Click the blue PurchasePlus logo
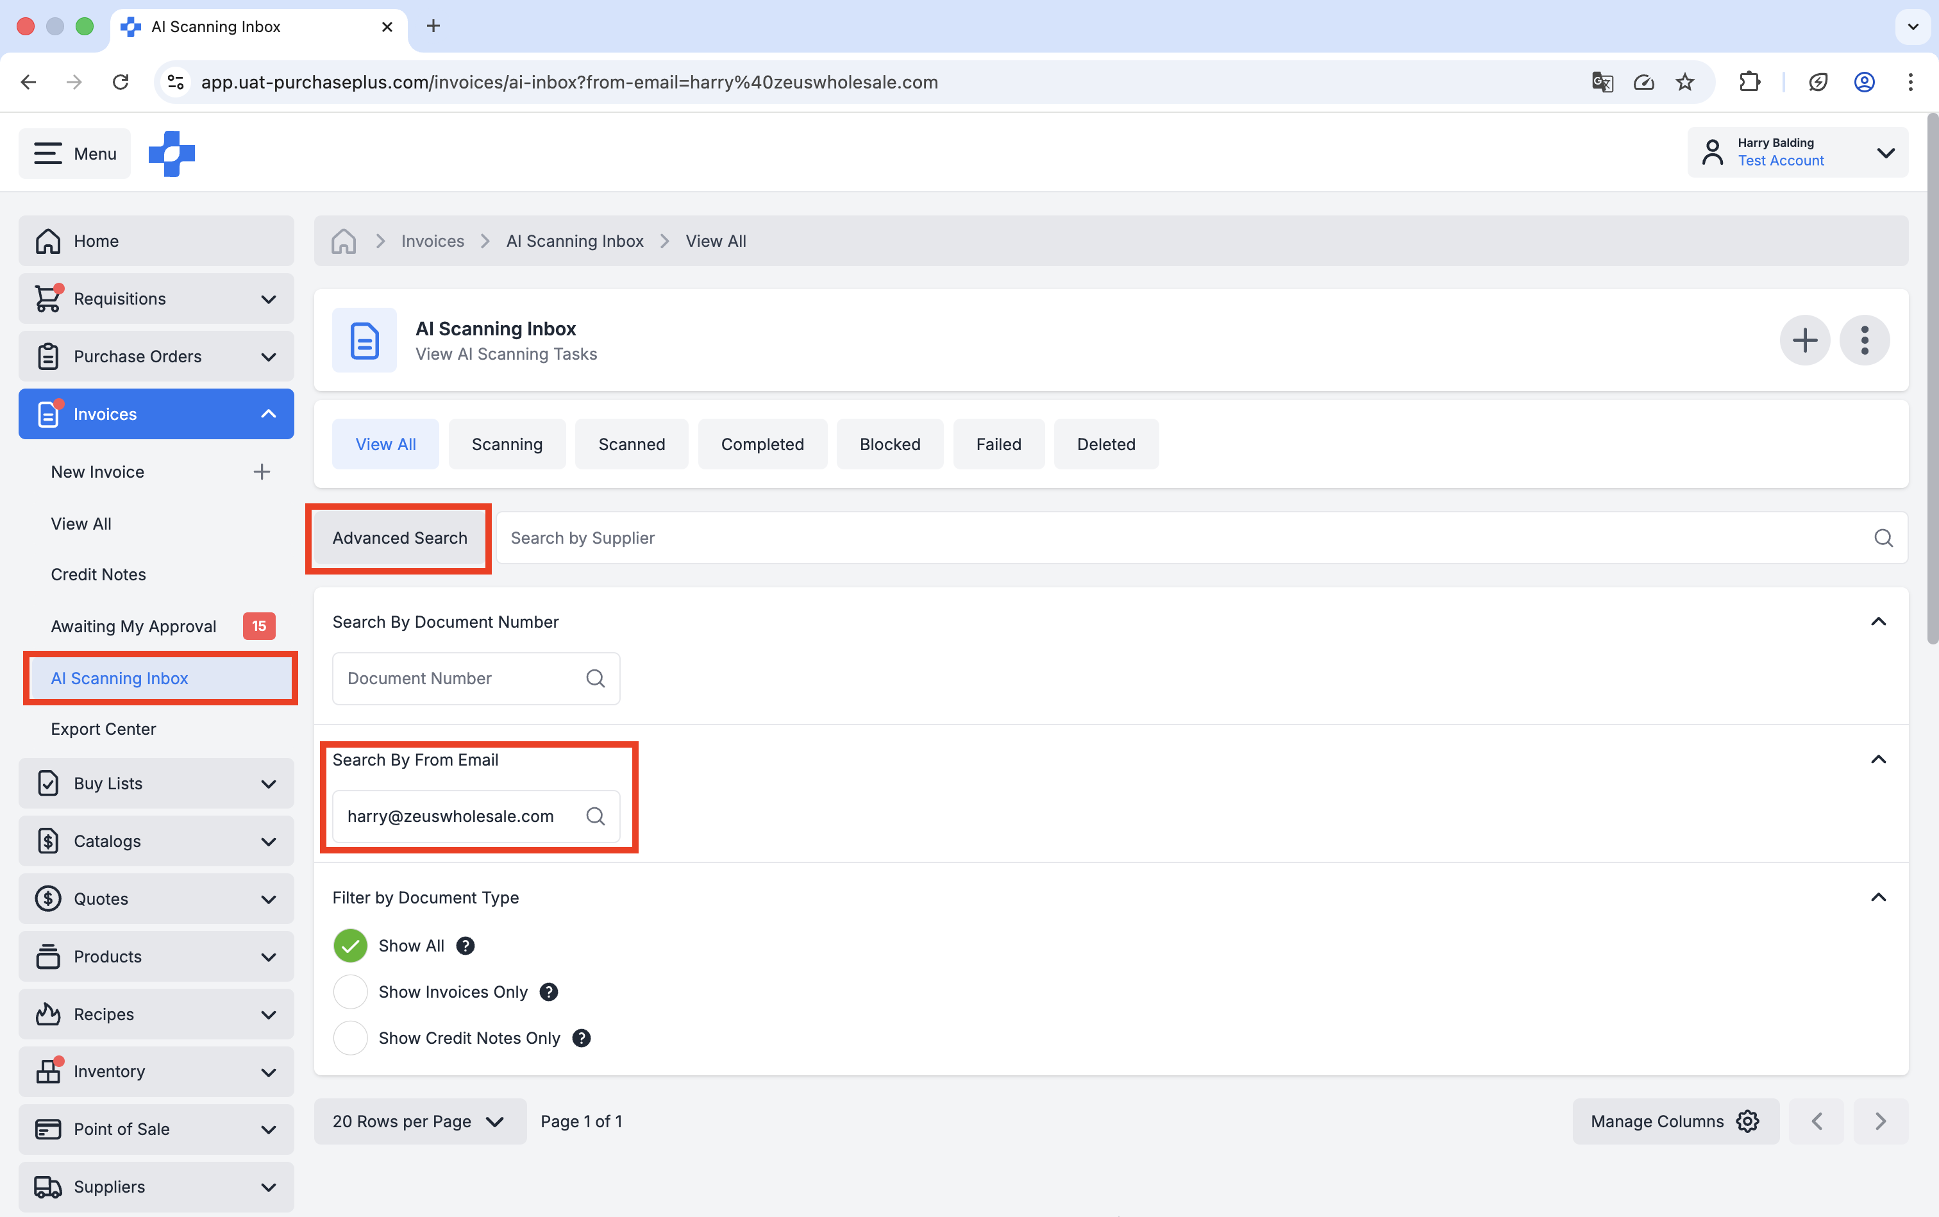This screenshot has height=1217, width=1939. 171,153
